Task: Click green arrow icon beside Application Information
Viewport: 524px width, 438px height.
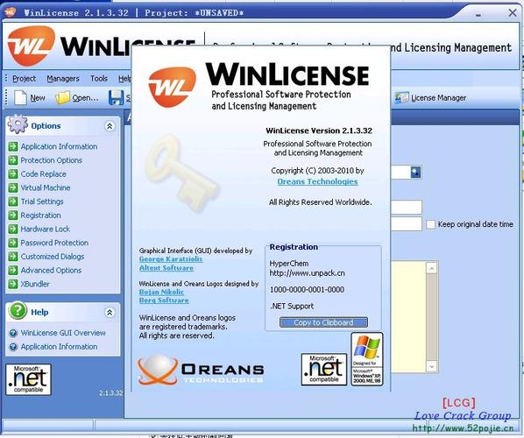Action: [13, 146]
